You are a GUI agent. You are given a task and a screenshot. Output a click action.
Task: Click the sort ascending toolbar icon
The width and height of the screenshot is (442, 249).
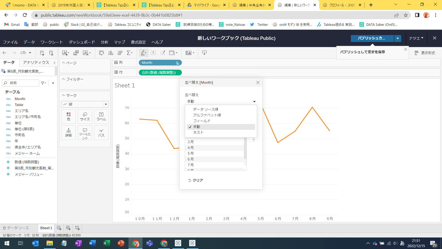[111, 53]
